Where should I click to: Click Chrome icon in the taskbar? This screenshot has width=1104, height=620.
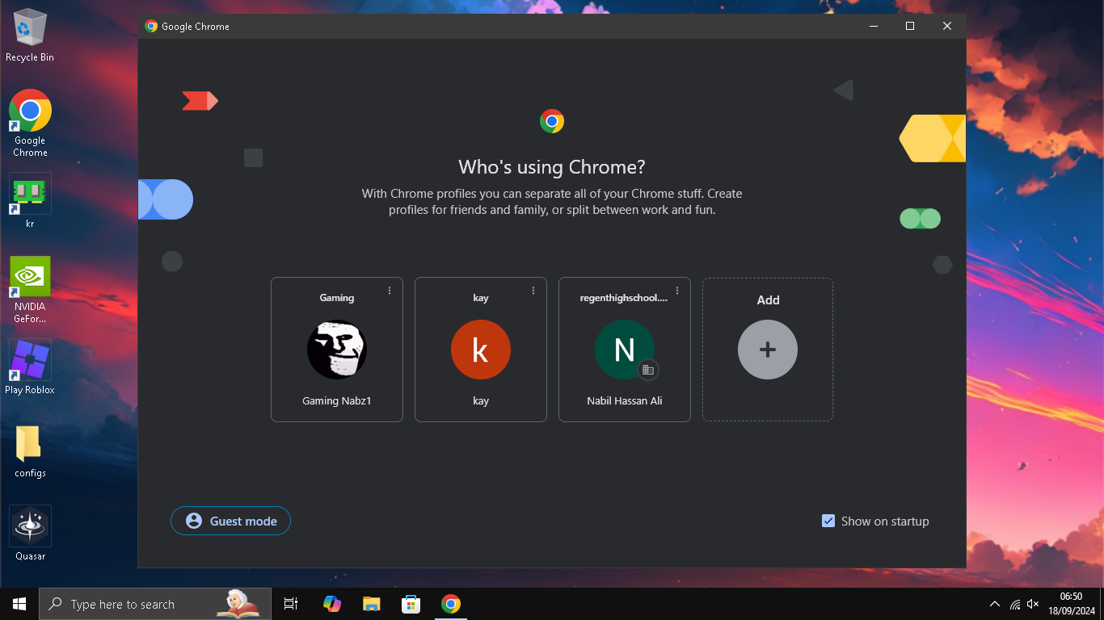click(x=451, y=604)
